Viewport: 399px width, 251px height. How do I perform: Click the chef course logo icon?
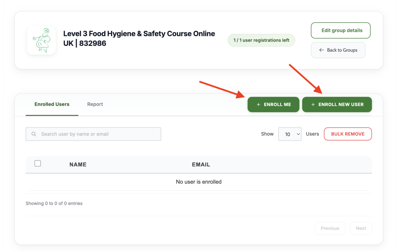tap(41, 40)
